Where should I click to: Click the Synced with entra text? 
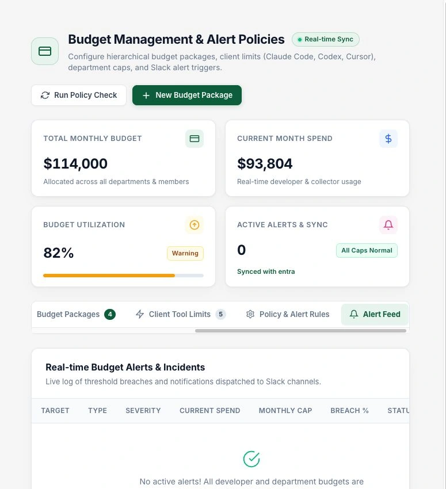point(266,272)
